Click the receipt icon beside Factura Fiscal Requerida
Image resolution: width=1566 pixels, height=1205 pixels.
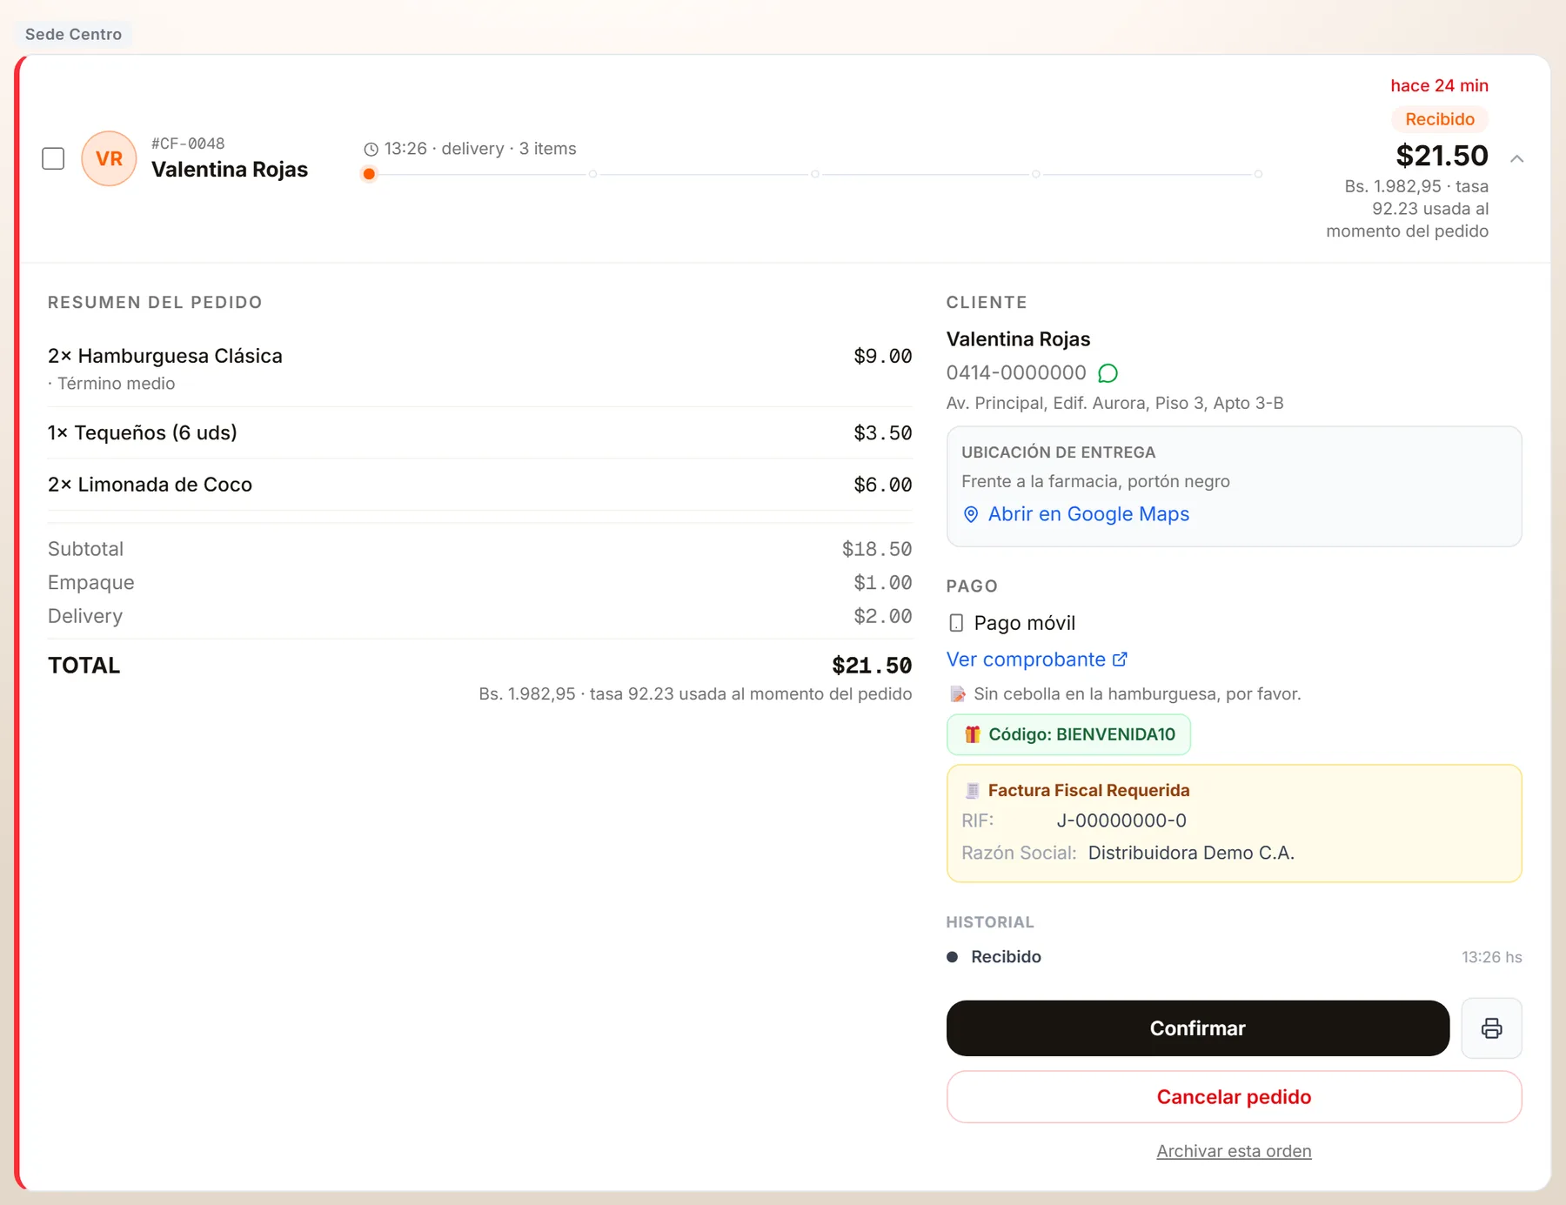[x=972, y=790]
